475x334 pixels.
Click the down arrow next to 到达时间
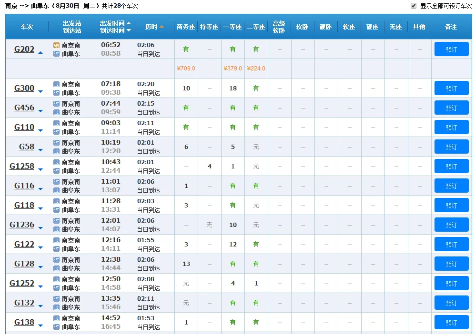[129, 31]
